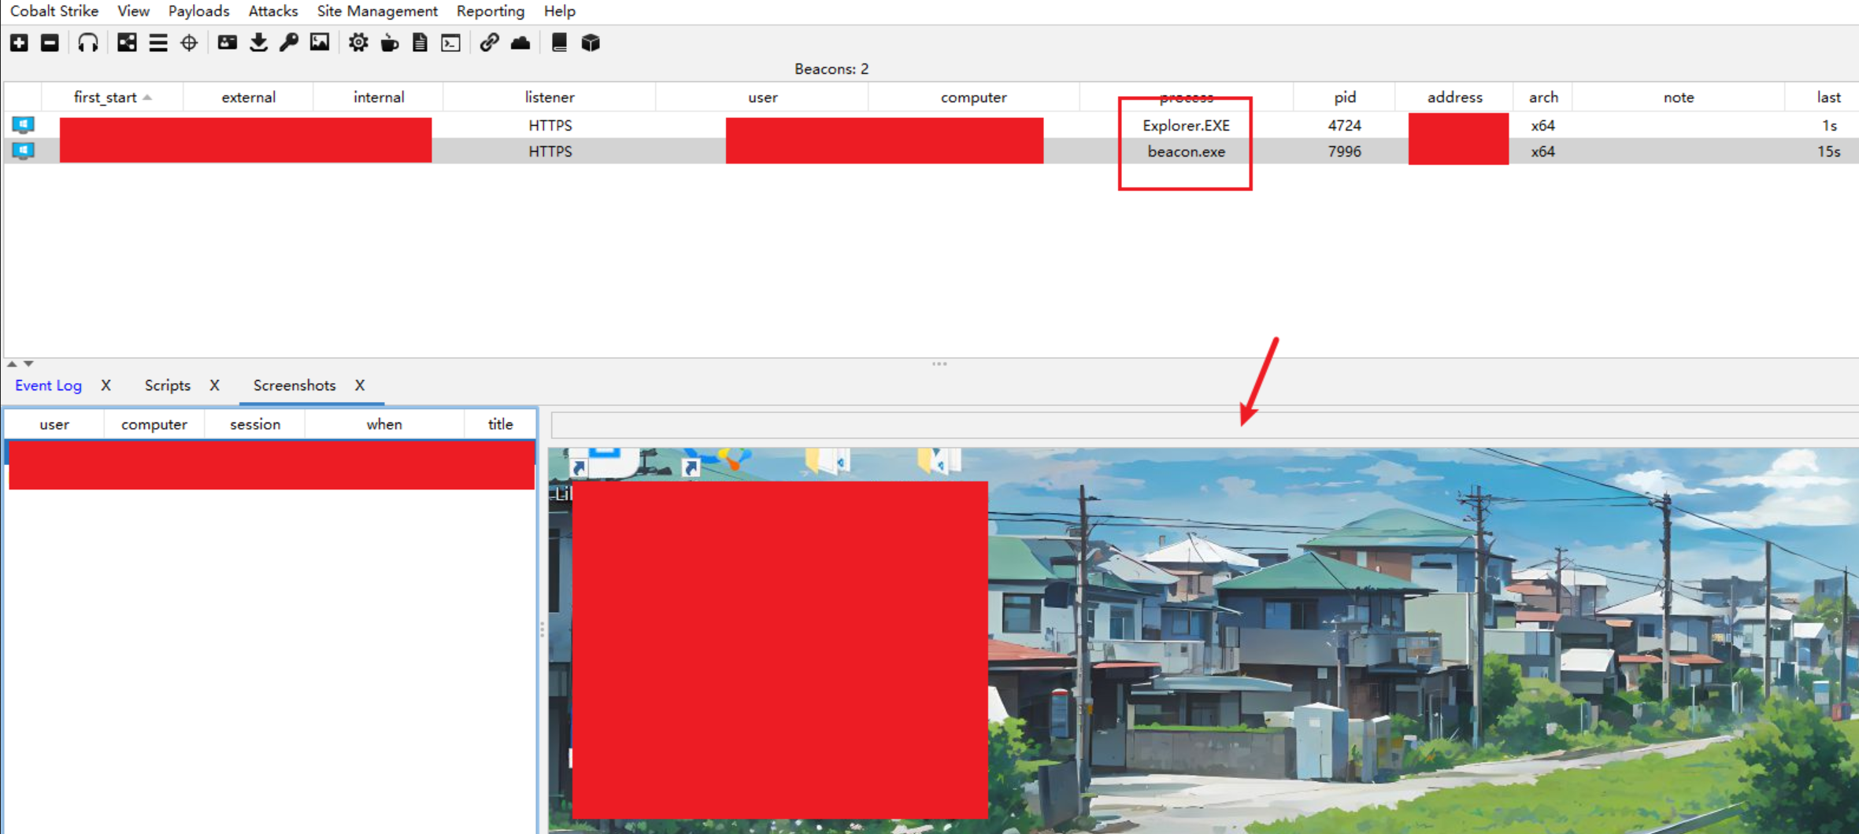Switch to Pivot Graph view icon
The height and width of the screenshot is (834, 1859).
(x=127, y=42)
